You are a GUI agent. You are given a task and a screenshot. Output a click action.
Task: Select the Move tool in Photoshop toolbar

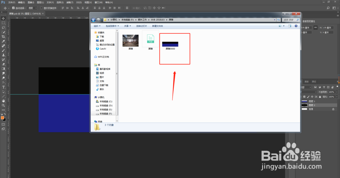(3, 18)
